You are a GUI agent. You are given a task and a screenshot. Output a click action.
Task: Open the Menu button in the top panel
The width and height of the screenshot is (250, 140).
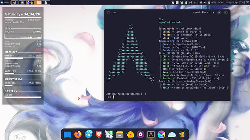5,3
